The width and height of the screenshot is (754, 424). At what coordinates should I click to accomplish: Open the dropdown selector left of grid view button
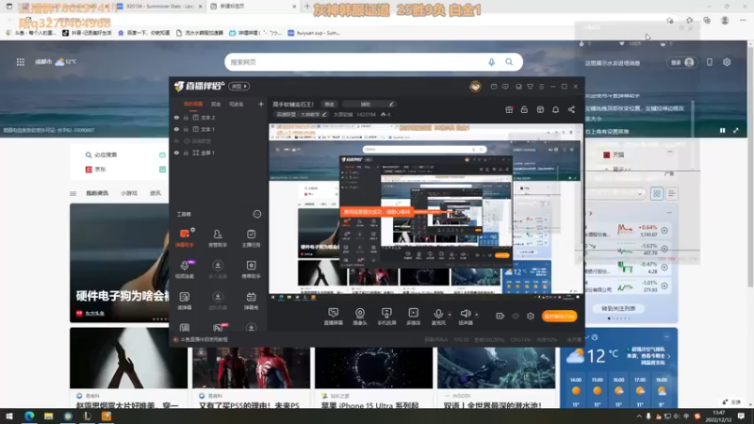(x=615, y=193)
